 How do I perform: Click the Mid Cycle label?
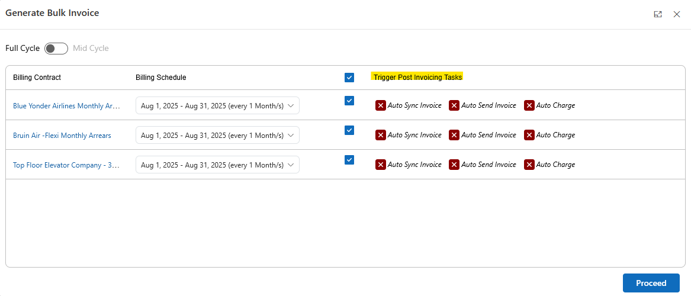click(x=91, y=49)
